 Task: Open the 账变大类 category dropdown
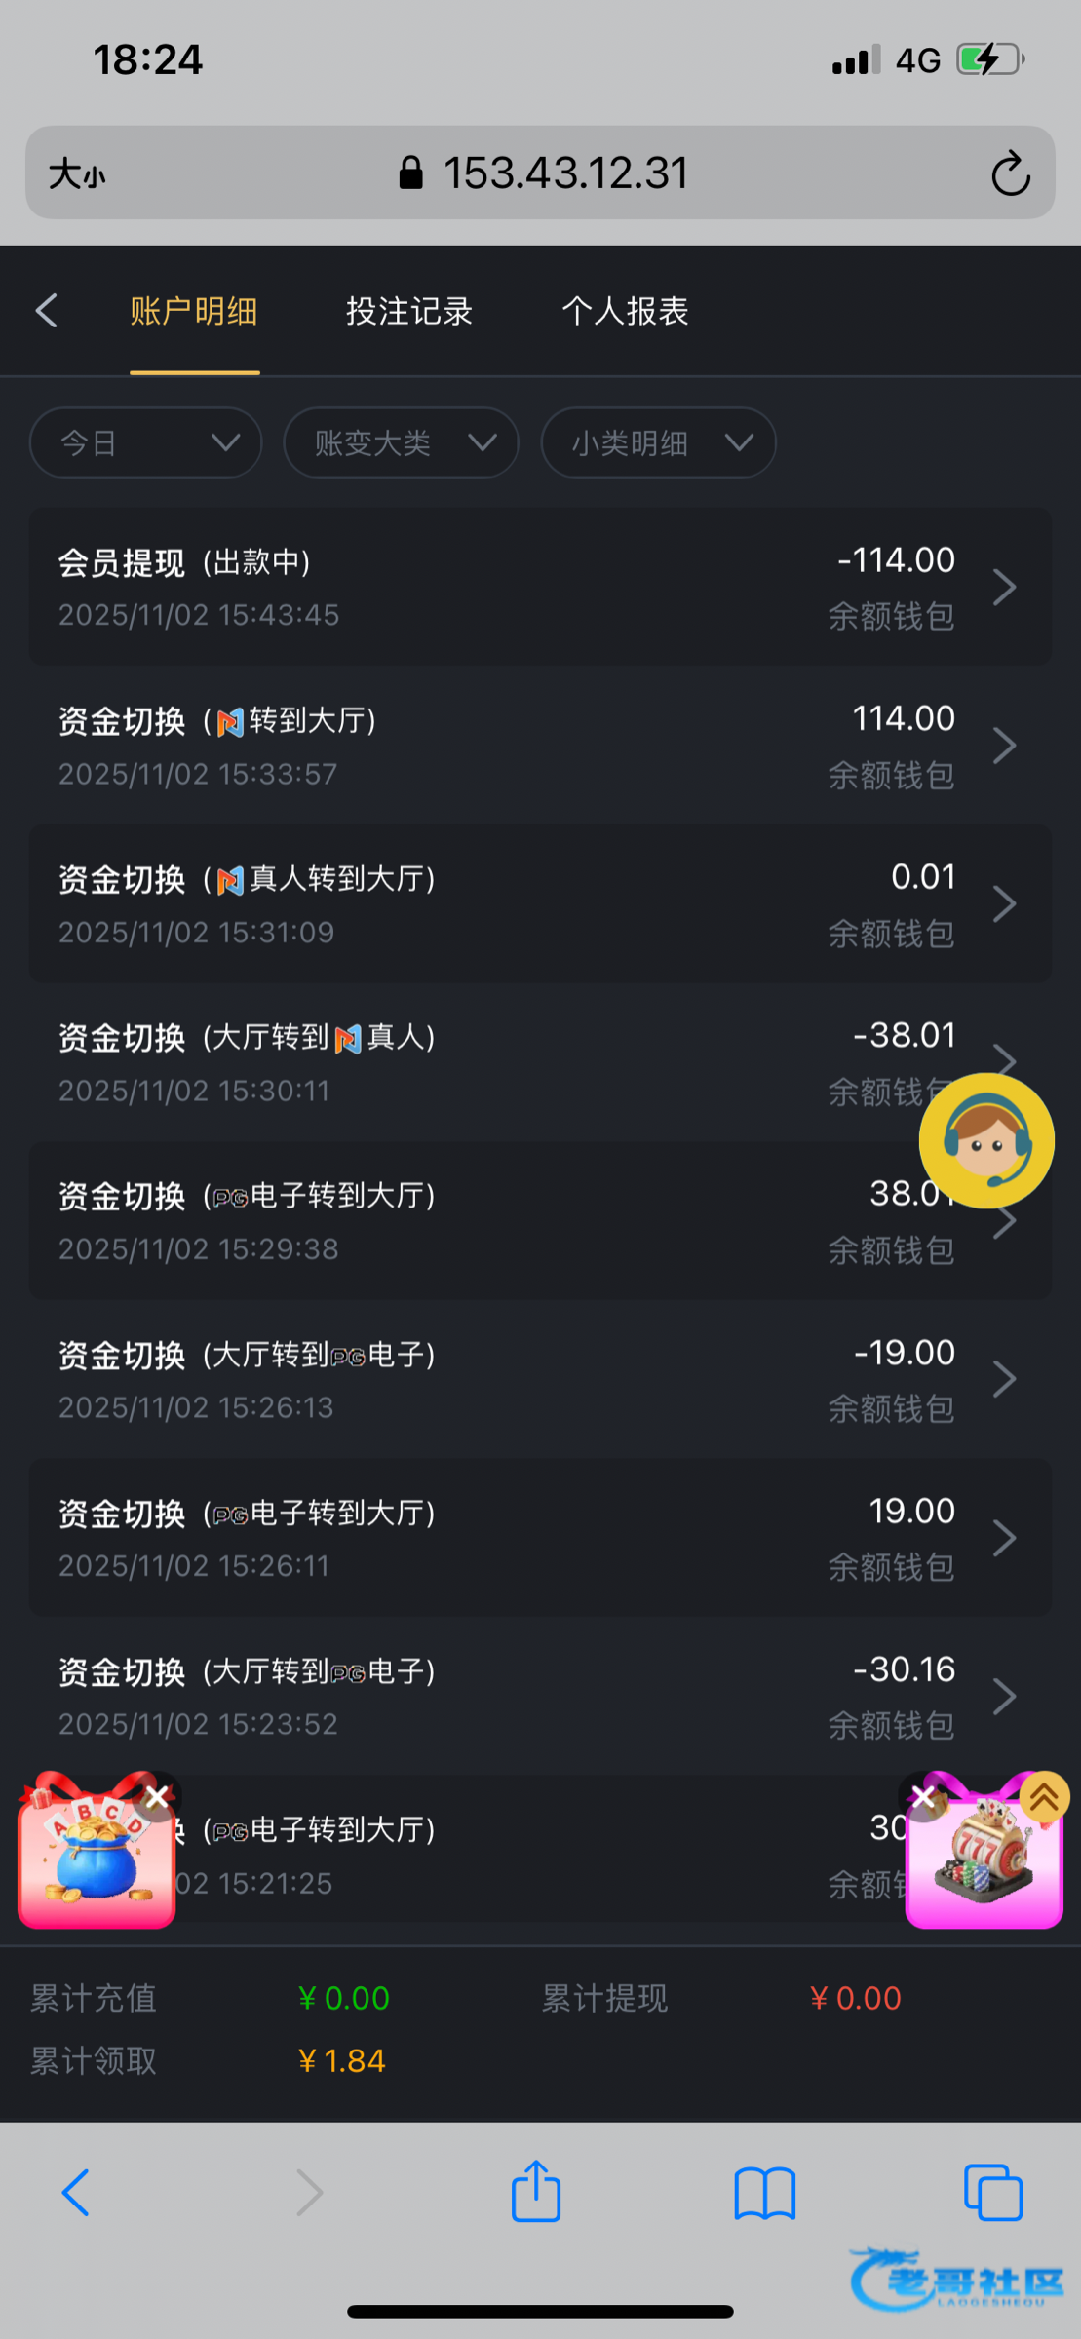click(x=401, y=443)
